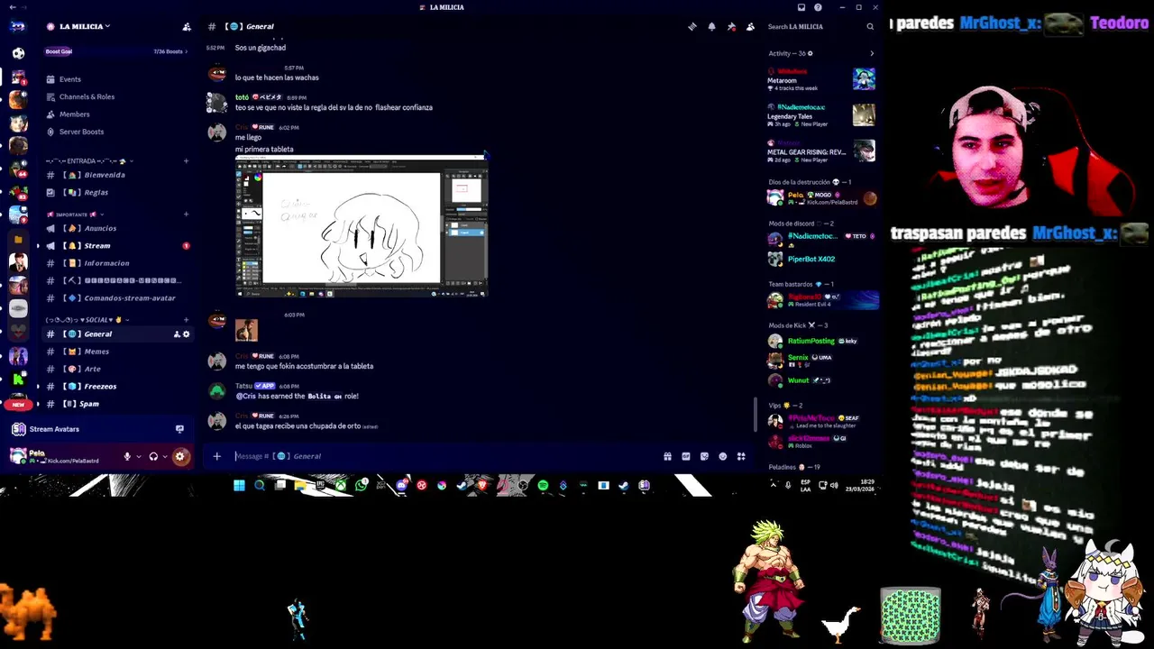Open the apps launcher icon
Screen dimensions: 1154x649
point(741,456)
